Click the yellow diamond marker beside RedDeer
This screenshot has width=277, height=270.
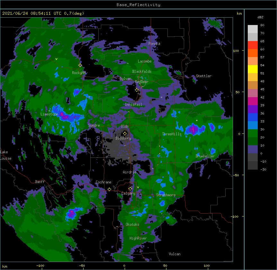click(137, 90)
